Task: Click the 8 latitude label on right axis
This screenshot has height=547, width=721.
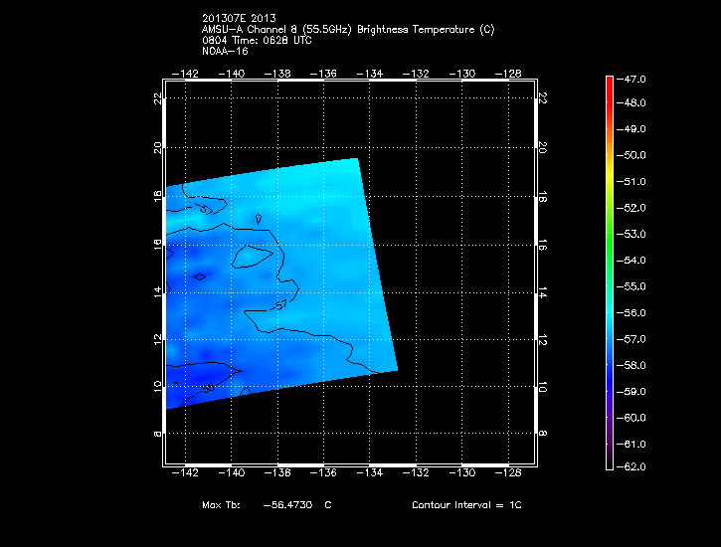Action: [543, 434]
